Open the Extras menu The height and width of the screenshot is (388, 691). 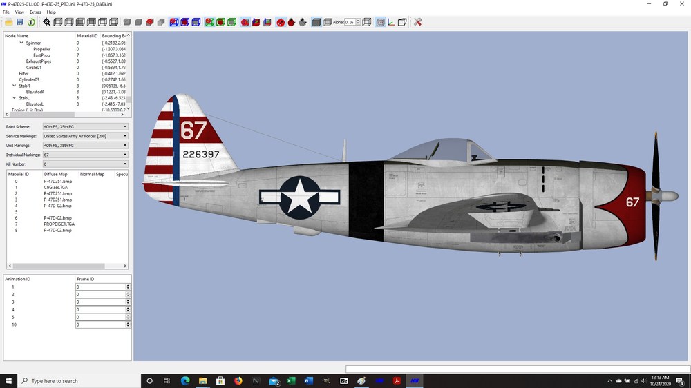(35, 12)
